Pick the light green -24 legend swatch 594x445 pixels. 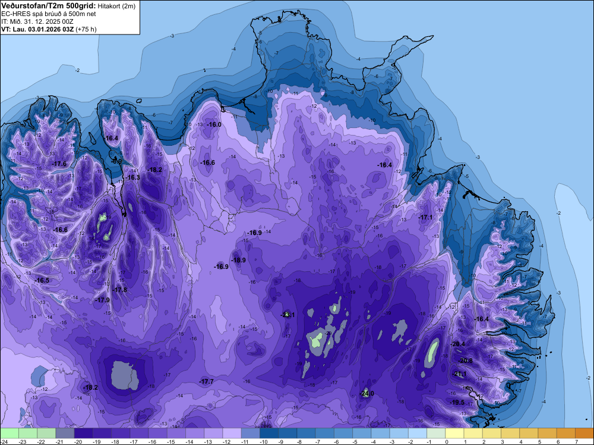point(10,433)
